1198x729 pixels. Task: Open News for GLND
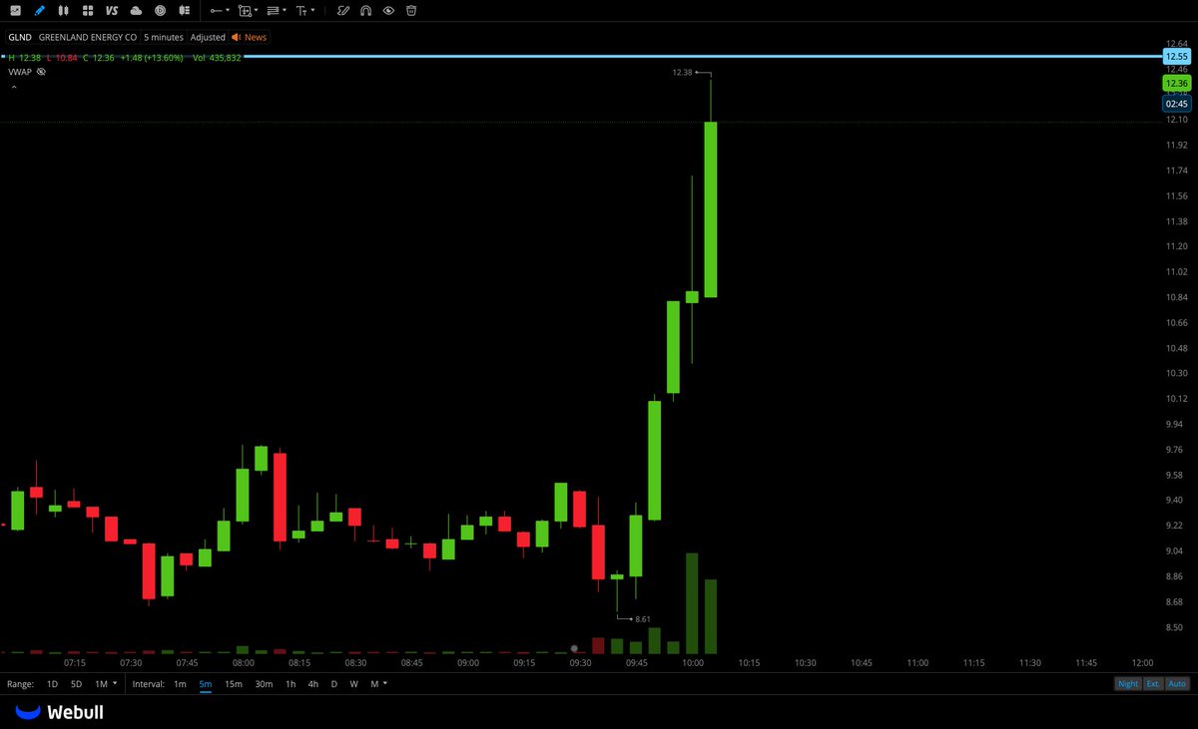pyautogui.click(x=250, y=37)
